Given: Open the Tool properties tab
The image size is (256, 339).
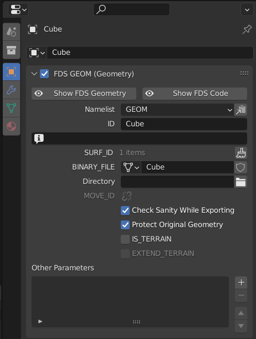Looking at the screenshot, I should pyautogui.click(x=12, y=32).
